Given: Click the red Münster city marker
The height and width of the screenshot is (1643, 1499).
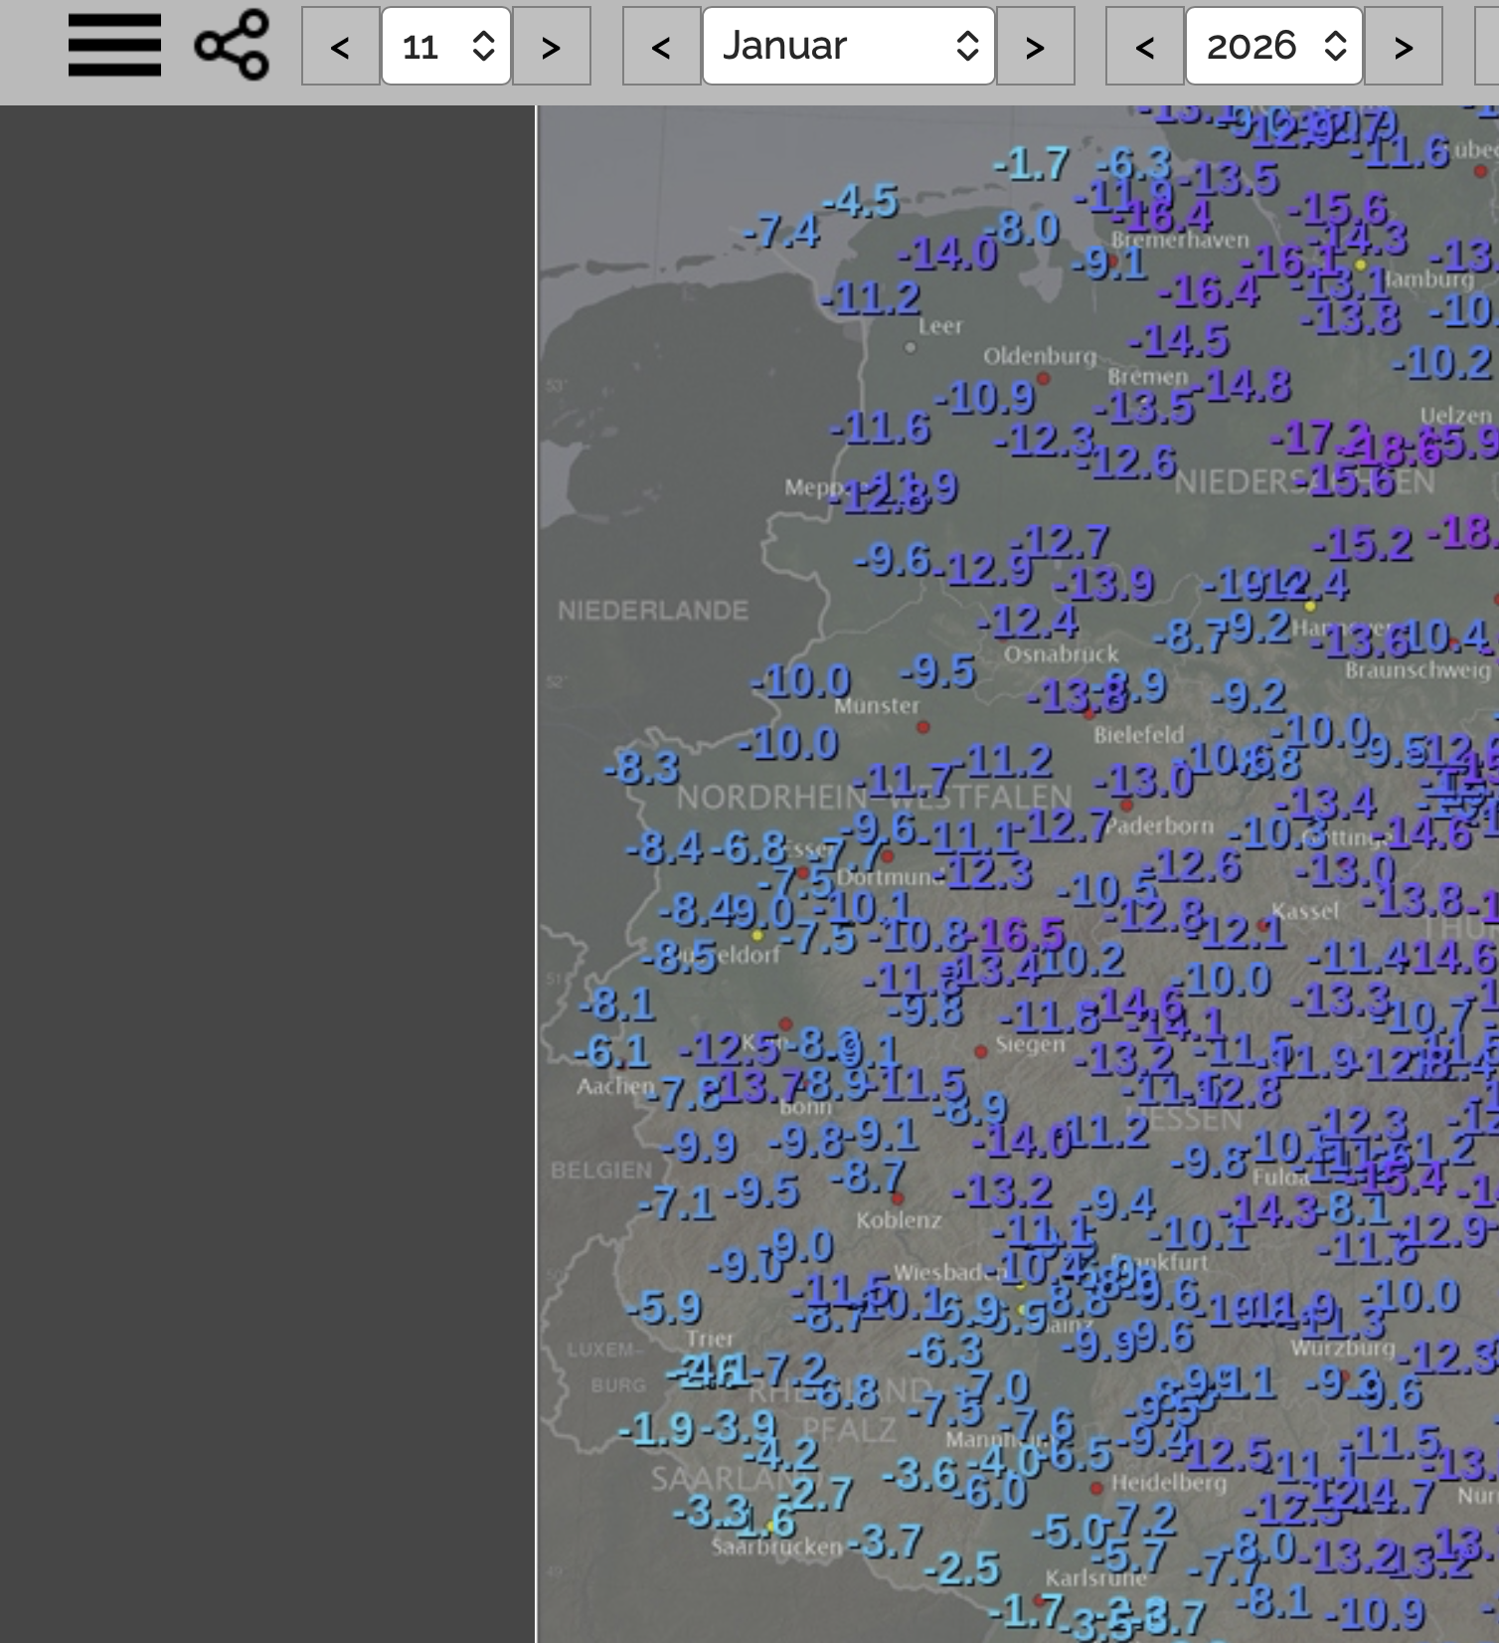Looking at the screenshot, I should (x=923, y=727).
